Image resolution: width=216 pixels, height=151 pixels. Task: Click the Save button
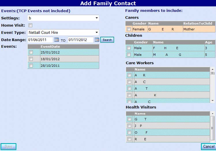8,147
